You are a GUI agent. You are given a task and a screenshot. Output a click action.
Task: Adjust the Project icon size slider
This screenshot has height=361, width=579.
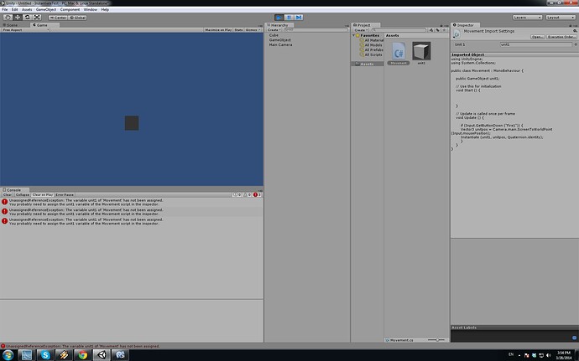click(x=436, y=339)
